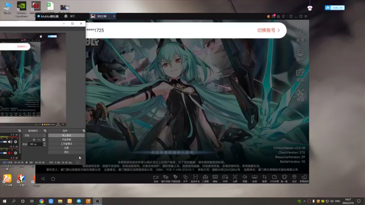Click the Android home icon in MuMu bottom bar
365x205 pixels.
[x=53, y=179]
